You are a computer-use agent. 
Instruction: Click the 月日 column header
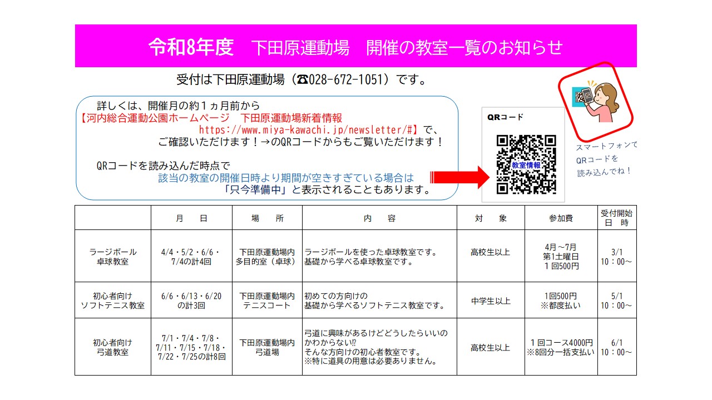pos(191,218)
